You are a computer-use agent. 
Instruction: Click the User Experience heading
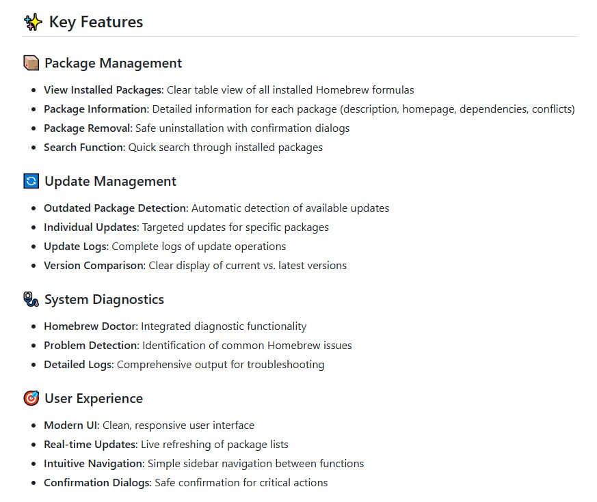click(x=94, y=399)
